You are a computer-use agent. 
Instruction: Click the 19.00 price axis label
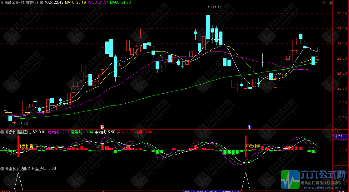(x=342, y=103)
